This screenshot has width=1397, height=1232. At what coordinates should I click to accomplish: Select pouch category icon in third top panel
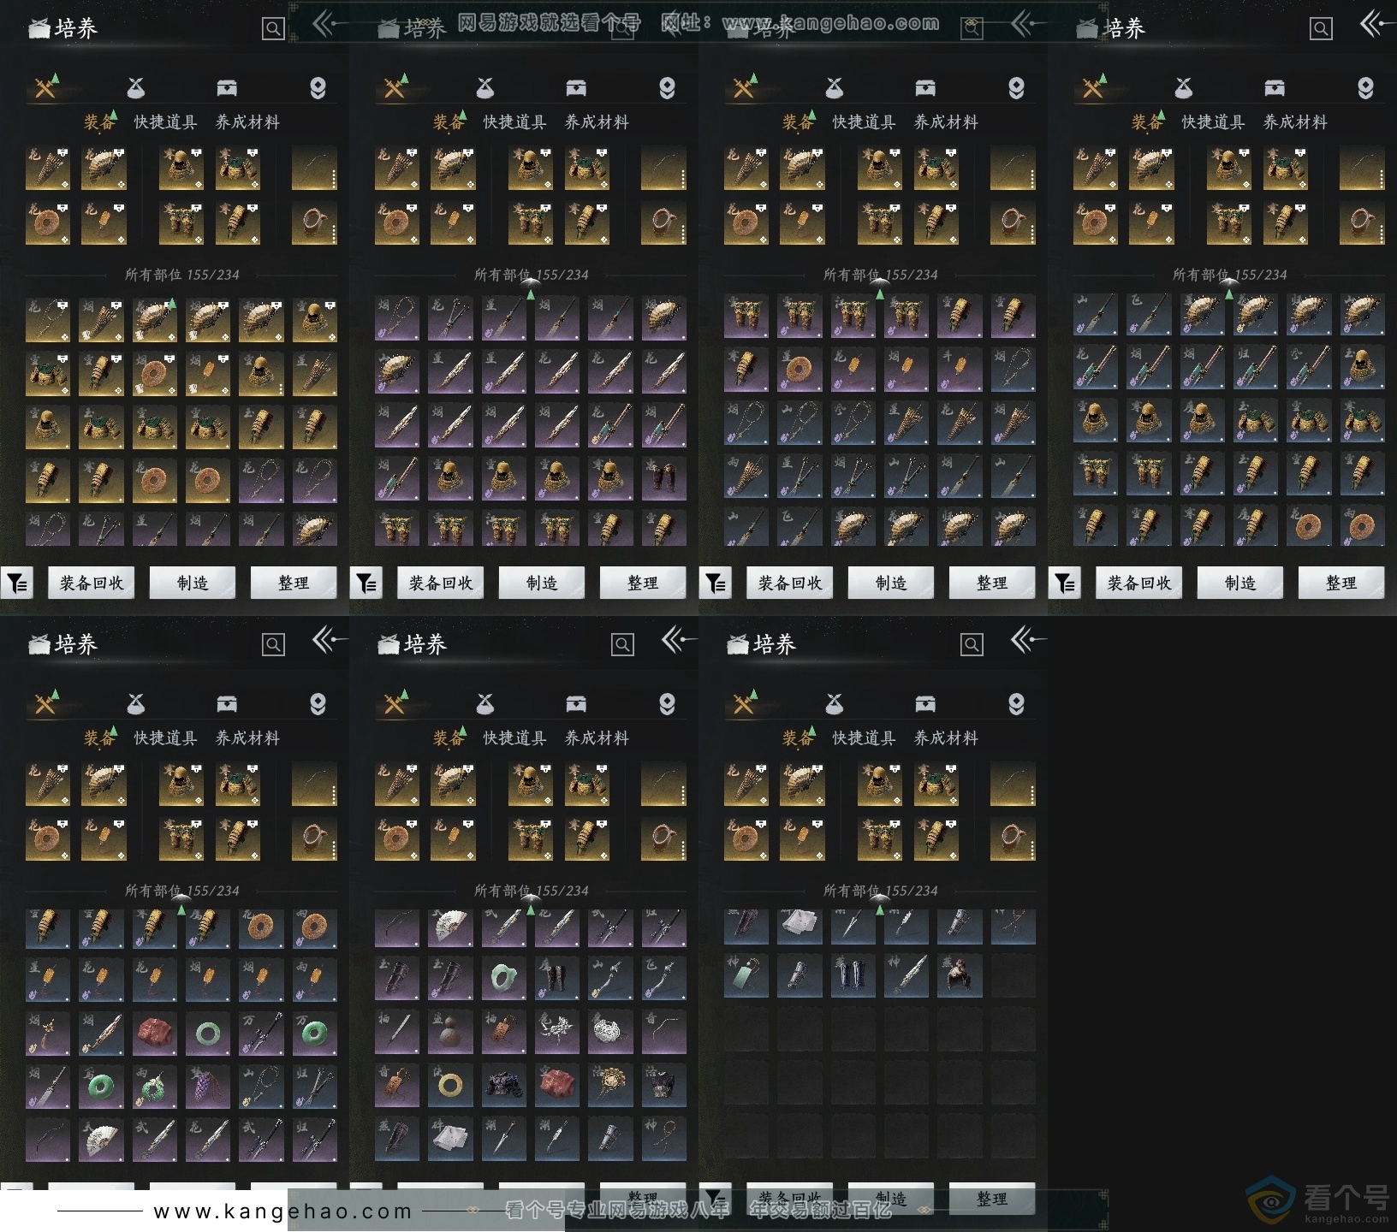[x=835, y=87]
